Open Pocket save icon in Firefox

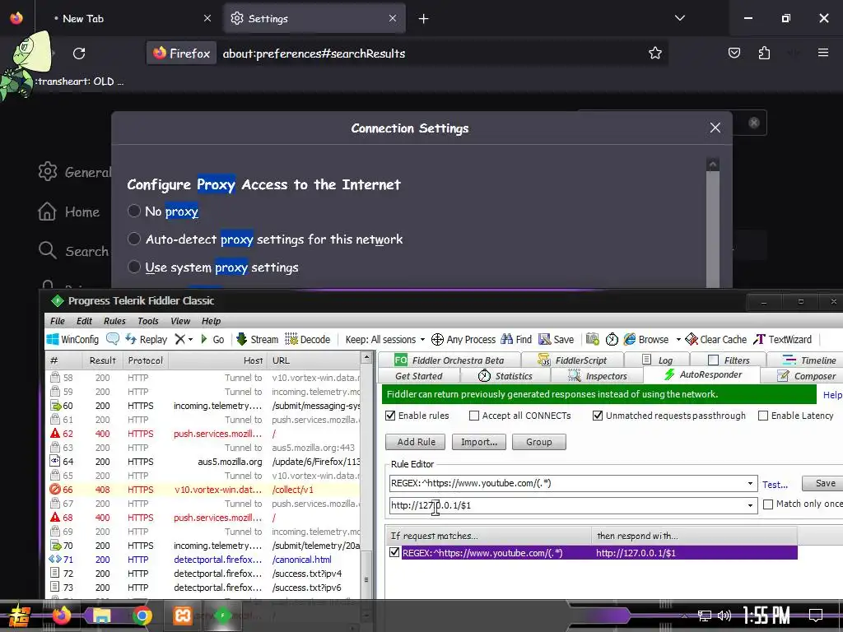point(734,53)
